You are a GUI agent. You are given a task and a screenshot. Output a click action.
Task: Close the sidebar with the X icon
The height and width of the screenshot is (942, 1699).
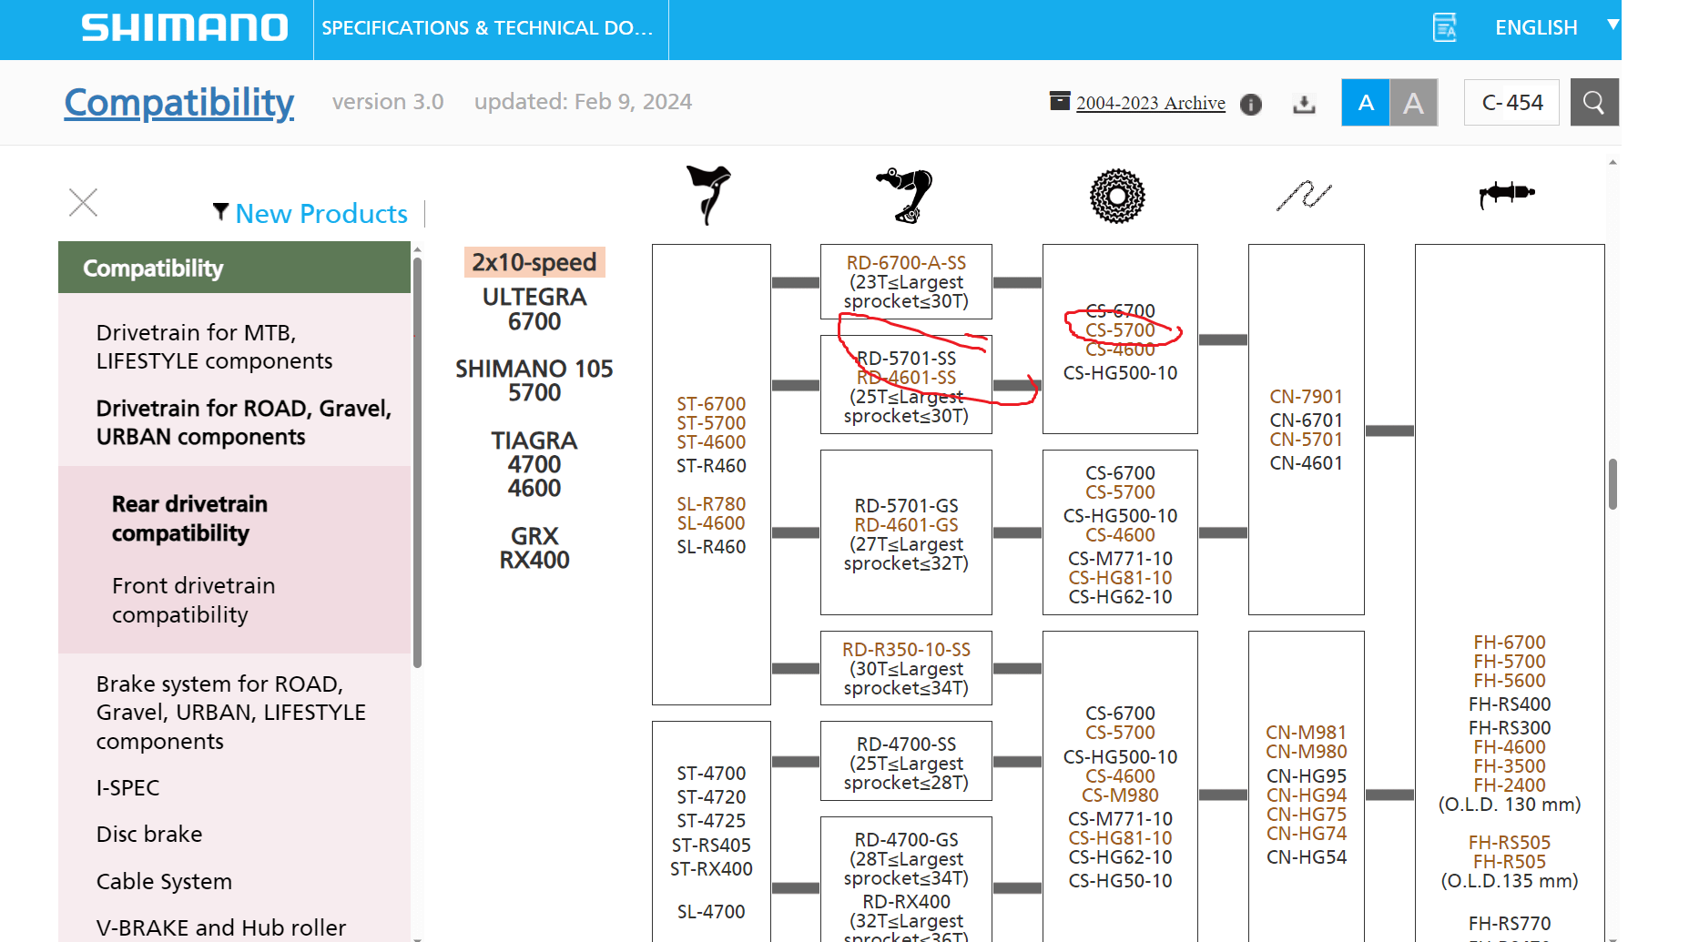coord(83,202)
